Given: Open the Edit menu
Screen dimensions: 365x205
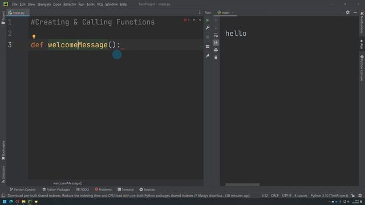Looking at the screenshot, I should pyautogui.click(x=23, y=4).
